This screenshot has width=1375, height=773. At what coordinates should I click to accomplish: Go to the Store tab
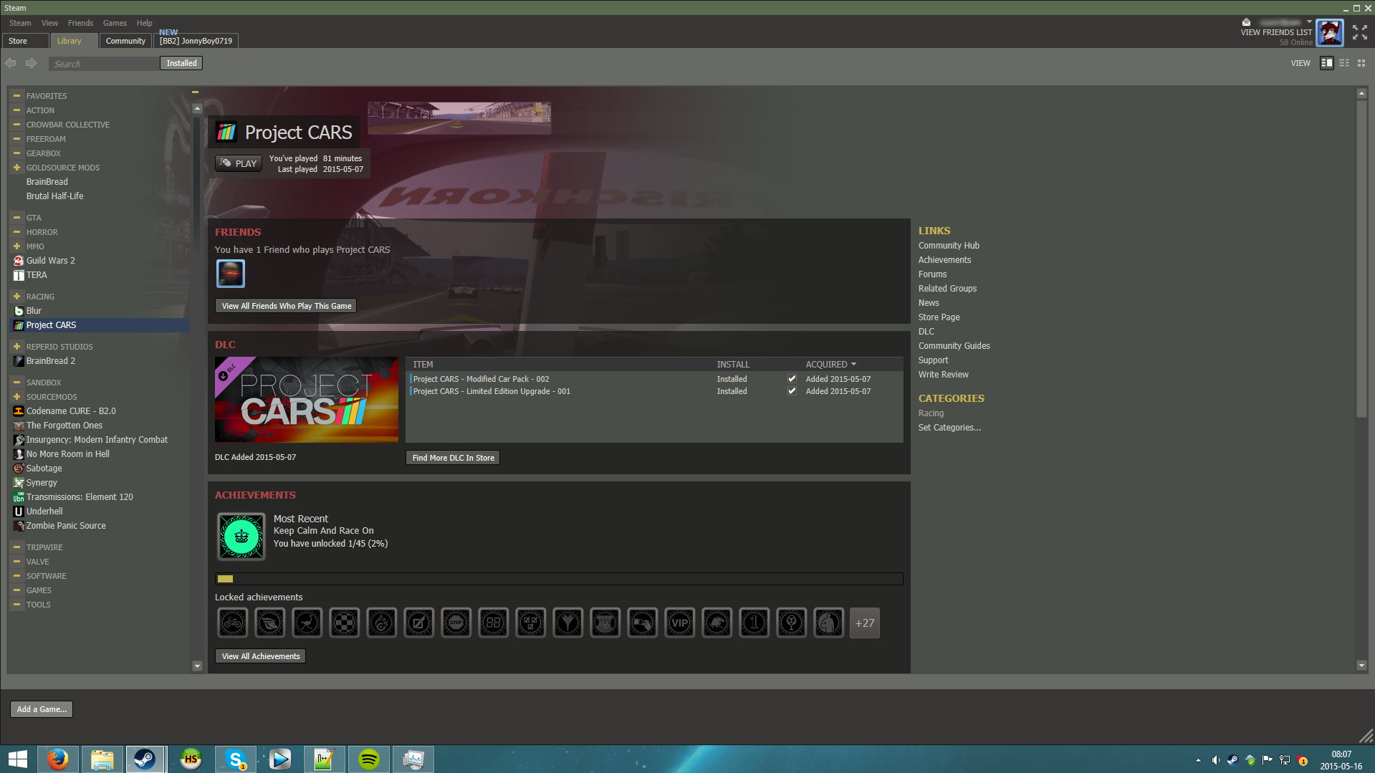coord(25,41)
